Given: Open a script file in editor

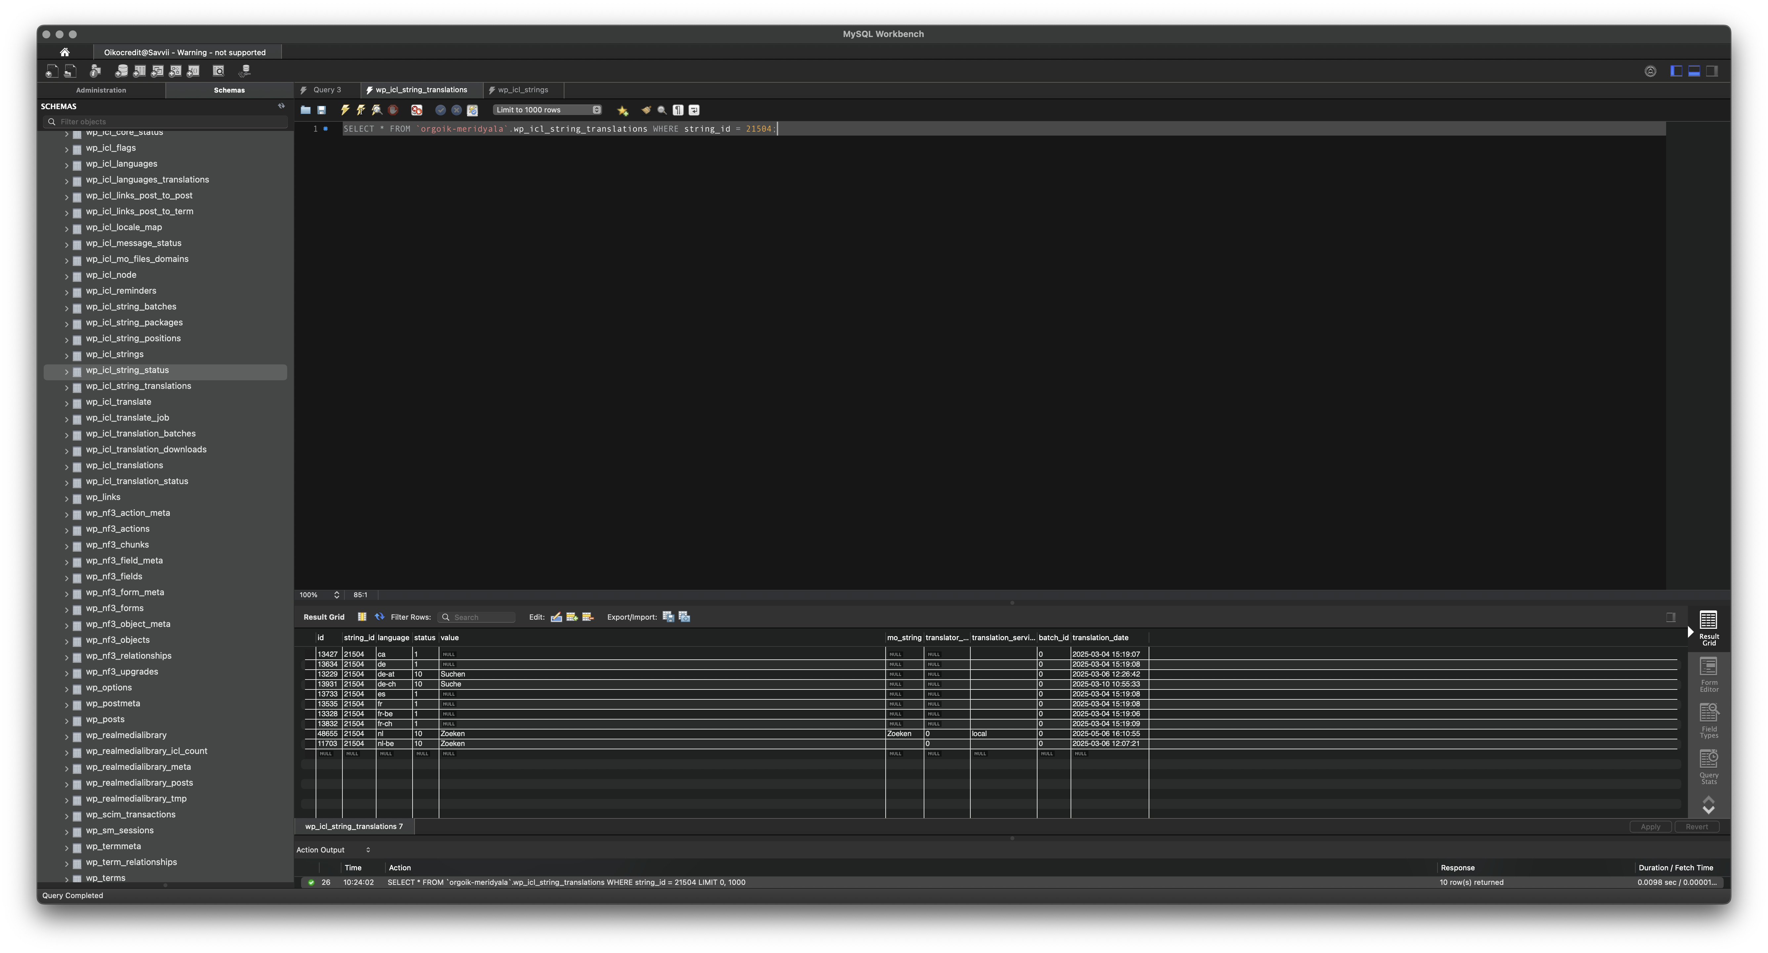Looking at the screenshot, I should [305, 110].
